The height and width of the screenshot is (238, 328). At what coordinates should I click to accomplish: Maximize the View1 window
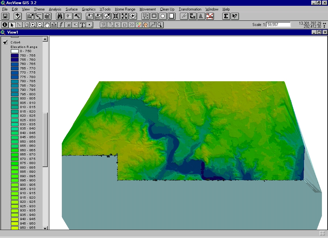[319, 32]
